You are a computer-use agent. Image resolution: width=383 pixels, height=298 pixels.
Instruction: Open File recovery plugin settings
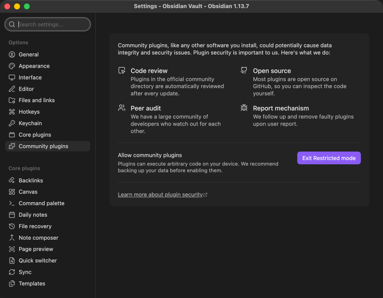[48, 226]
